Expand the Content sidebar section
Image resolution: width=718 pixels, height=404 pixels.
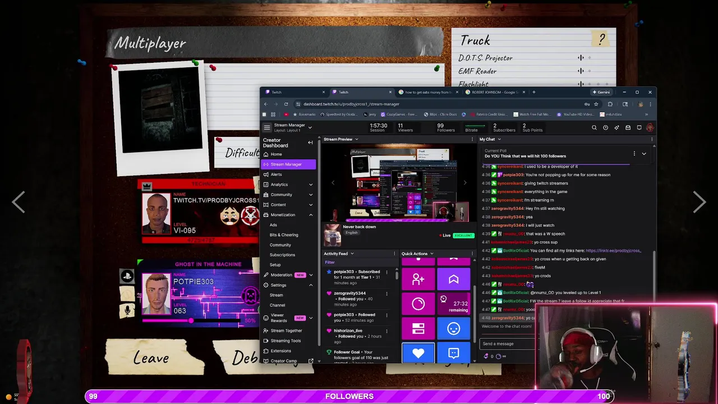click(311, 205)
